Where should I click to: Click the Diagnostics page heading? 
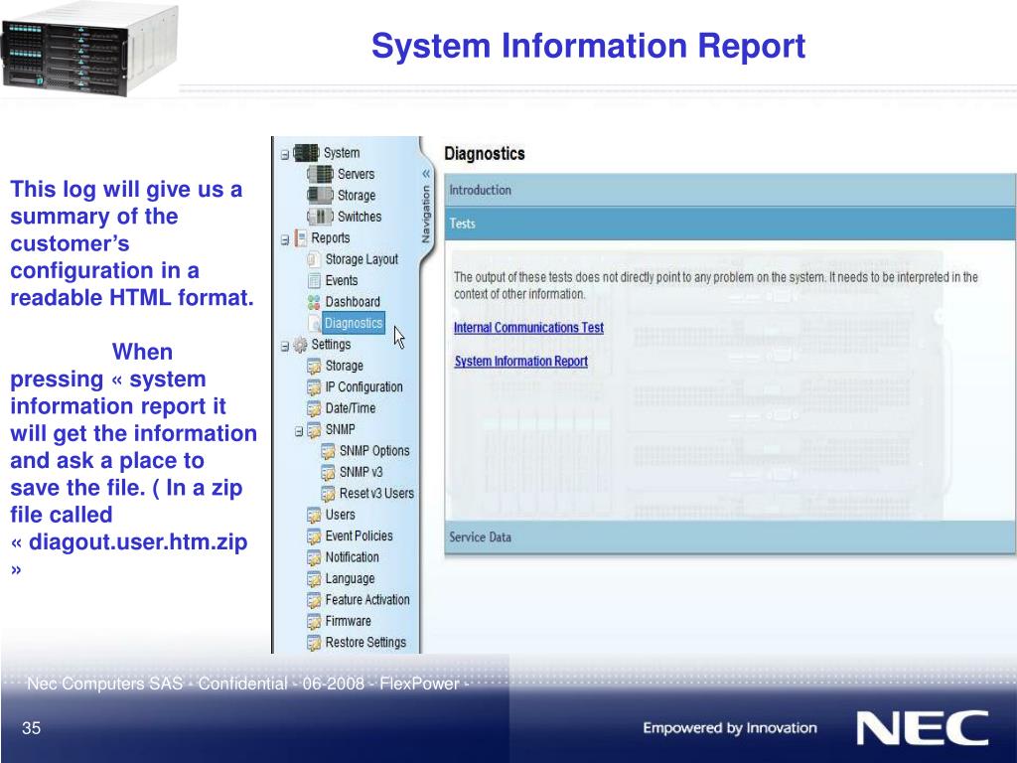click(485, 154)
